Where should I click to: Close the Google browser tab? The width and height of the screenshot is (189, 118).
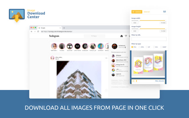click(x=60, y=28)
